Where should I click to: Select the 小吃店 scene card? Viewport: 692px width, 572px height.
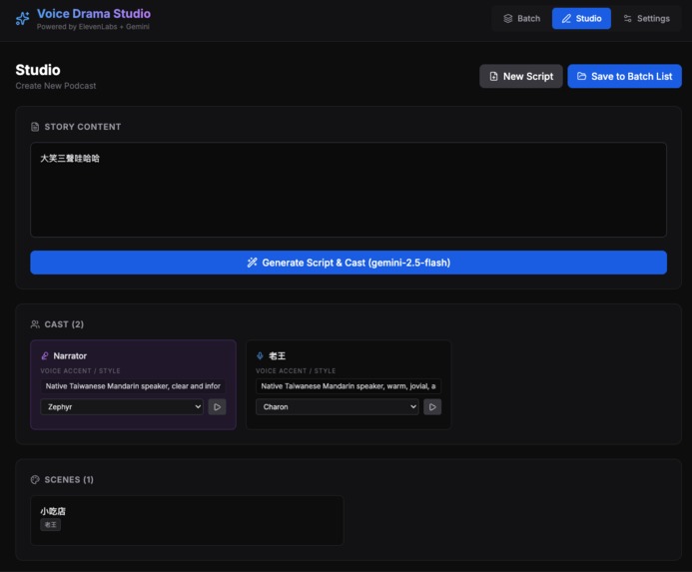point(187,520)
